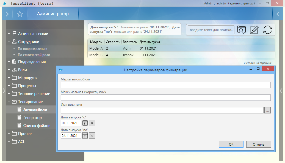Switch to the Администратор tab
Screen dimensions: 285x163
pyautogui.click(x=53, y=14)
